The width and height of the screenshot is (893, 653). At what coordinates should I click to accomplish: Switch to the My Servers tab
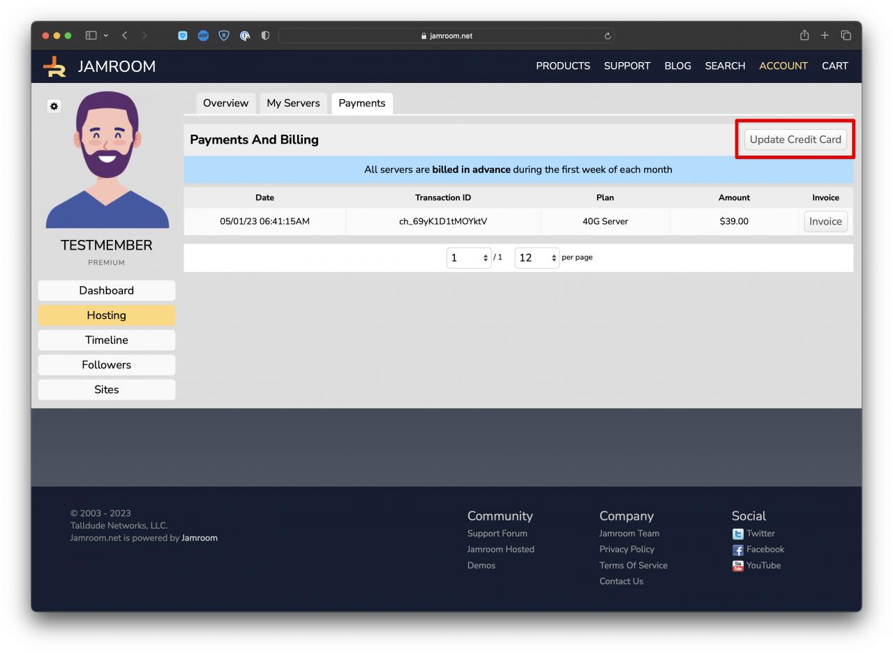click(293, 103)
